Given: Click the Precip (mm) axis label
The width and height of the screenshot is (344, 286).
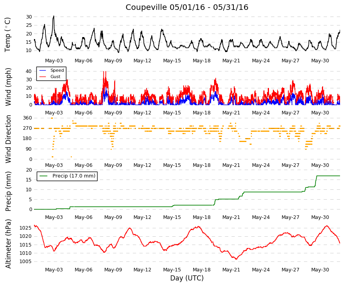Looking at the screenshot, I should tap(8, 191).
